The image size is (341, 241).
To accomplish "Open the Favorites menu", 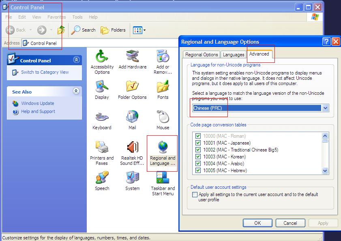I will pyautogui.click(x=56, y=17).
